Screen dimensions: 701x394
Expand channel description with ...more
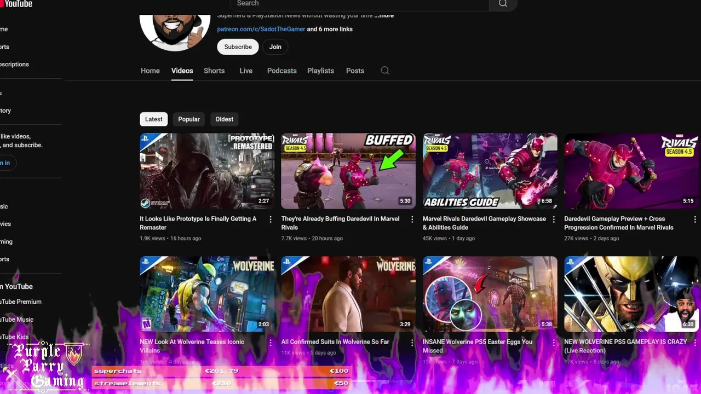[x=384, y=16]
